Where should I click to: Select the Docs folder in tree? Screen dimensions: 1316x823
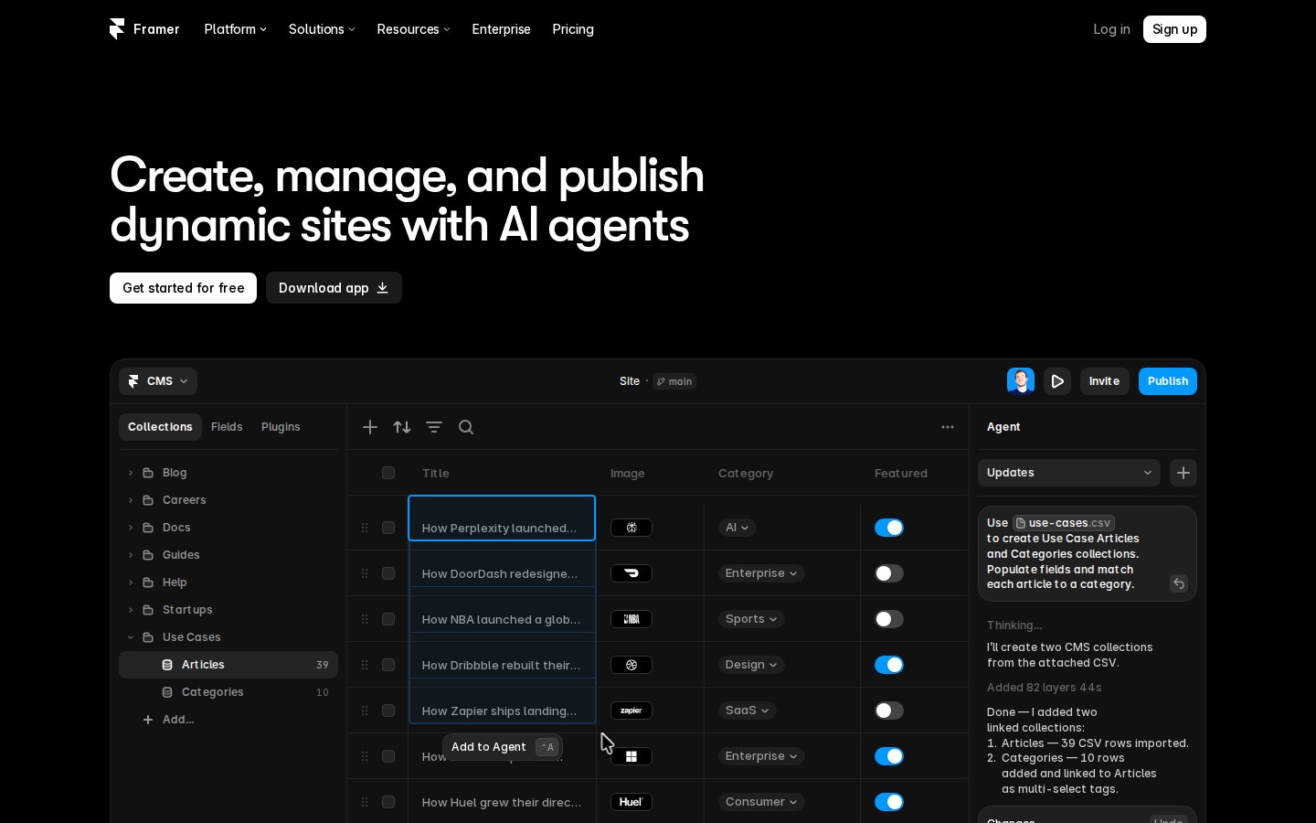point(228,528)
